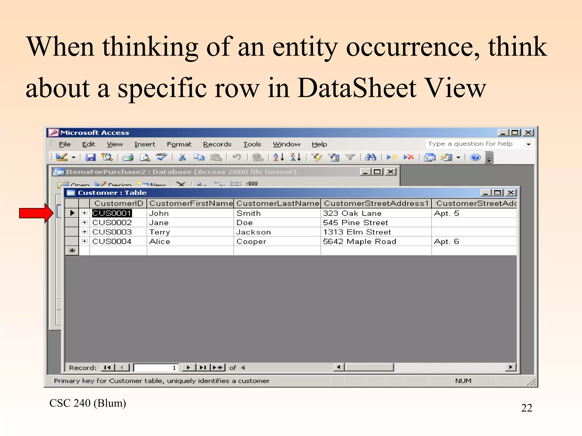Click the Find binoculars icon
This screenshot has width=582, height=436.
[371, 157]
